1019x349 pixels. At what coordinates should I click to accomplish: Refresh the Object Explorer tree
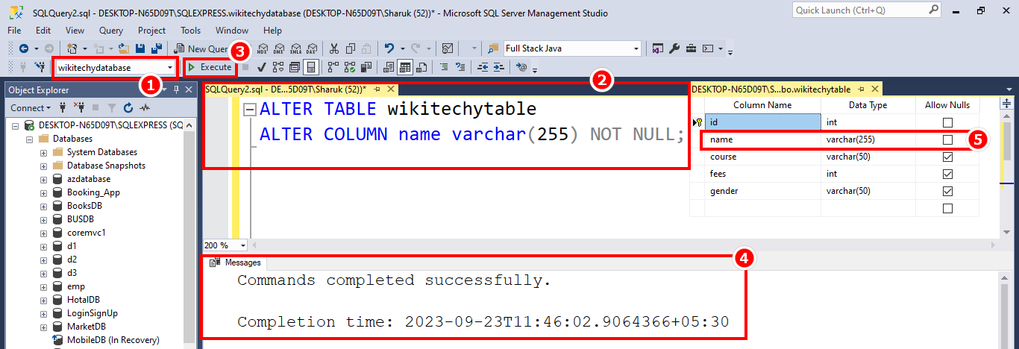click(x=128, y=107)
